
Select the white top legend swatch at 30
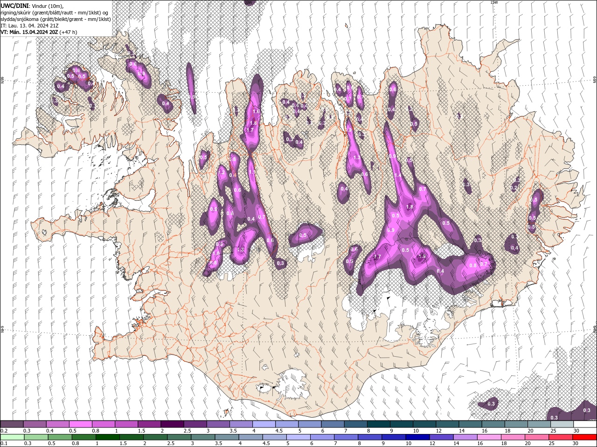pos(585,424)
